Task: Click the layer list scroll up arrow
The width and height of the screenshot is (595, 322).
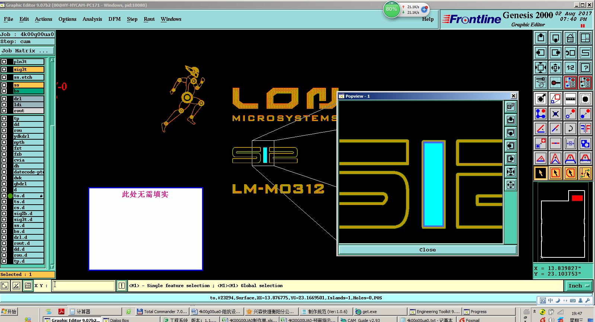Action: pos(52,60)
